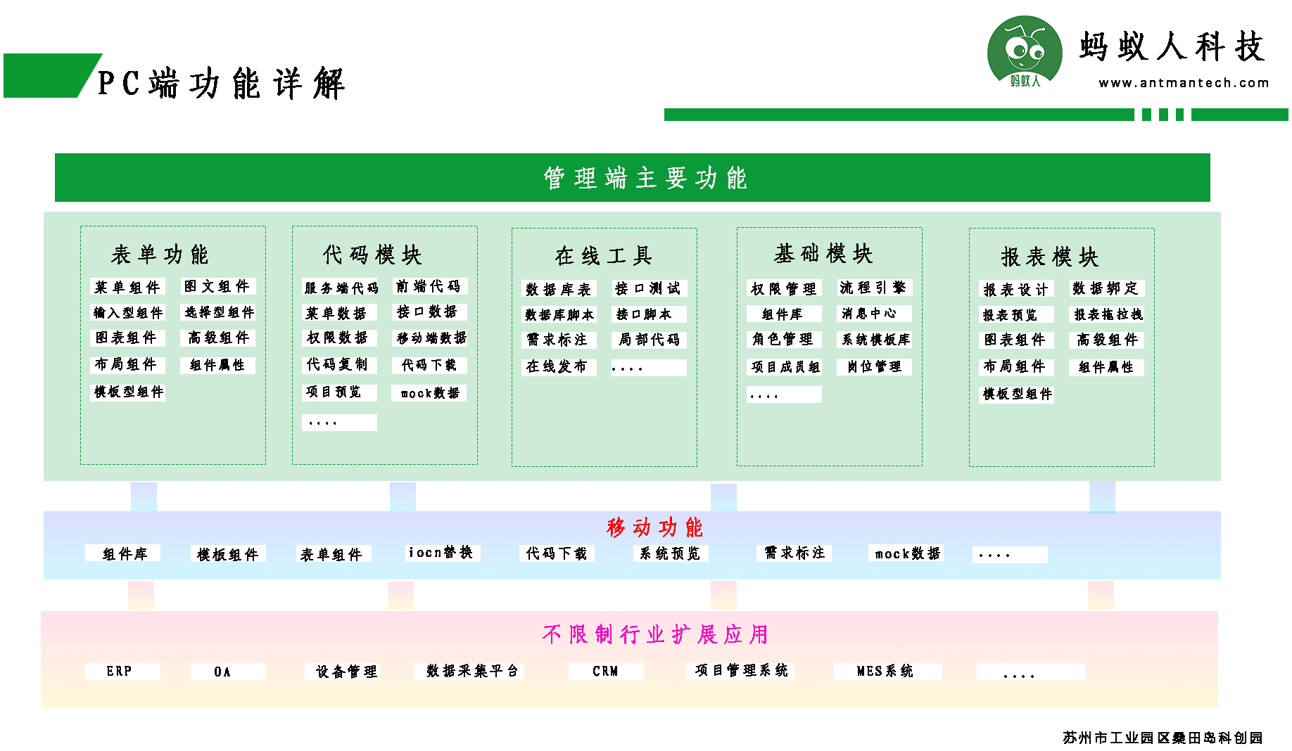Click 接口数据 label
Viewport: 1292px width, 751px height.
428,311
